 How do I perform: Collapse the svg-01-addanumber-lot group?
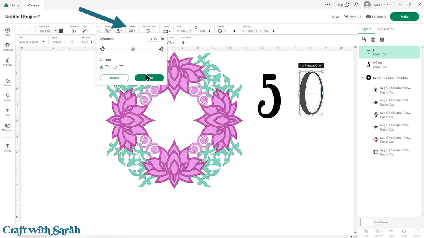pyautogui.click(x=363, y=77)
